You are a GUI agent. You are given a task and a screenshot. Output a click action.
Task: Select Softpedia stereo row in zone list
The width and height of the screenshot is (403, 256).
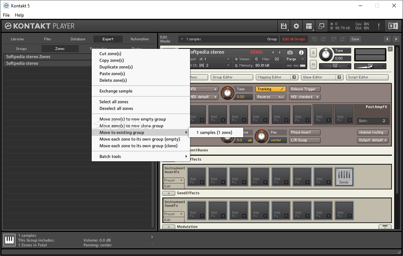click(48, 63)
